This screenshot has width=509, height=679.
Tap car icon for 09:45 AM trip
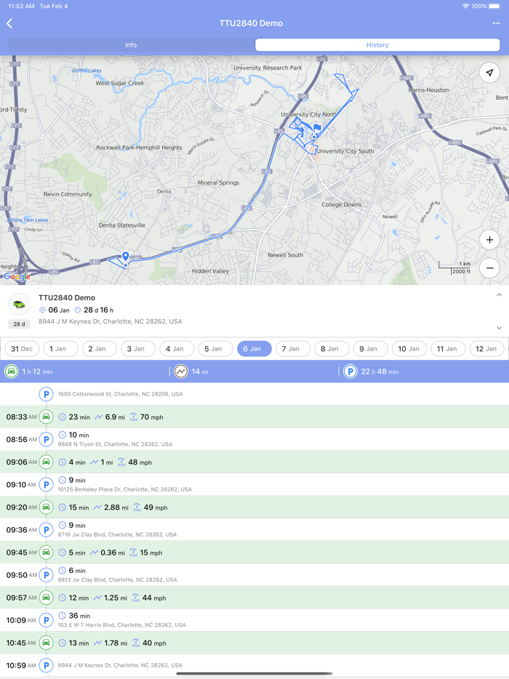click(47, 553)
